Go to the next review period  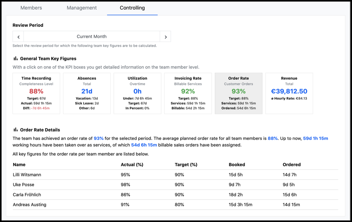click(x=165, y=37)
